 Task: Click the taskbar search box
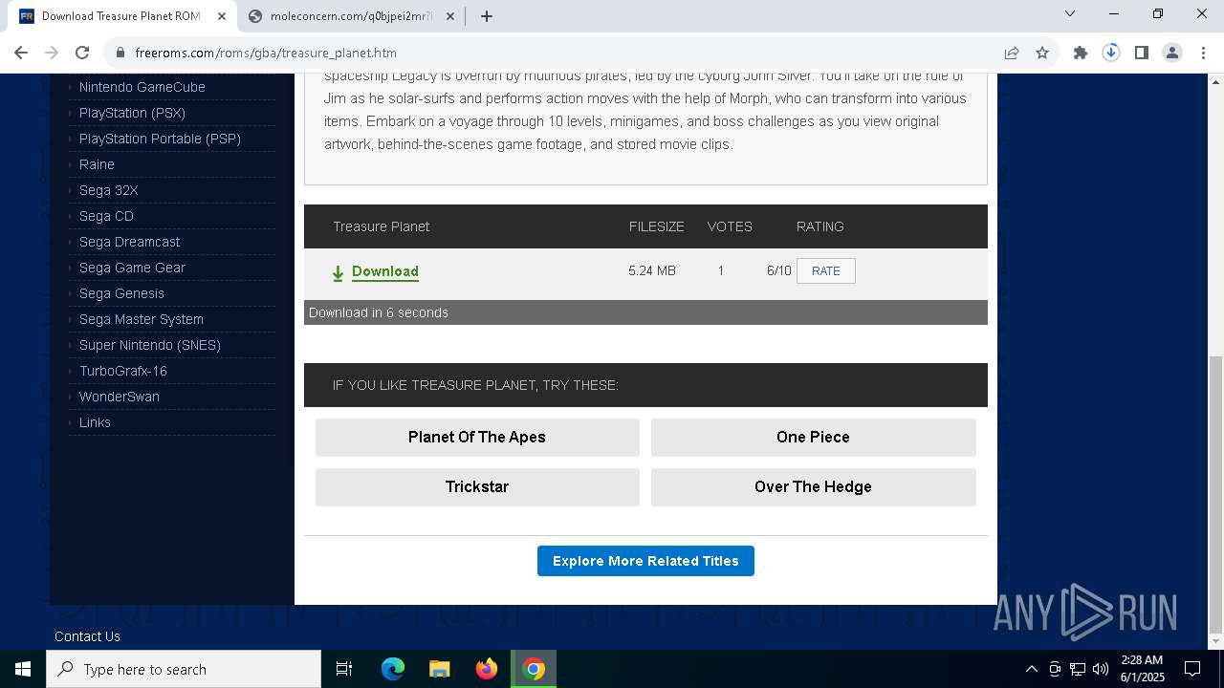(x=184, y=669)
